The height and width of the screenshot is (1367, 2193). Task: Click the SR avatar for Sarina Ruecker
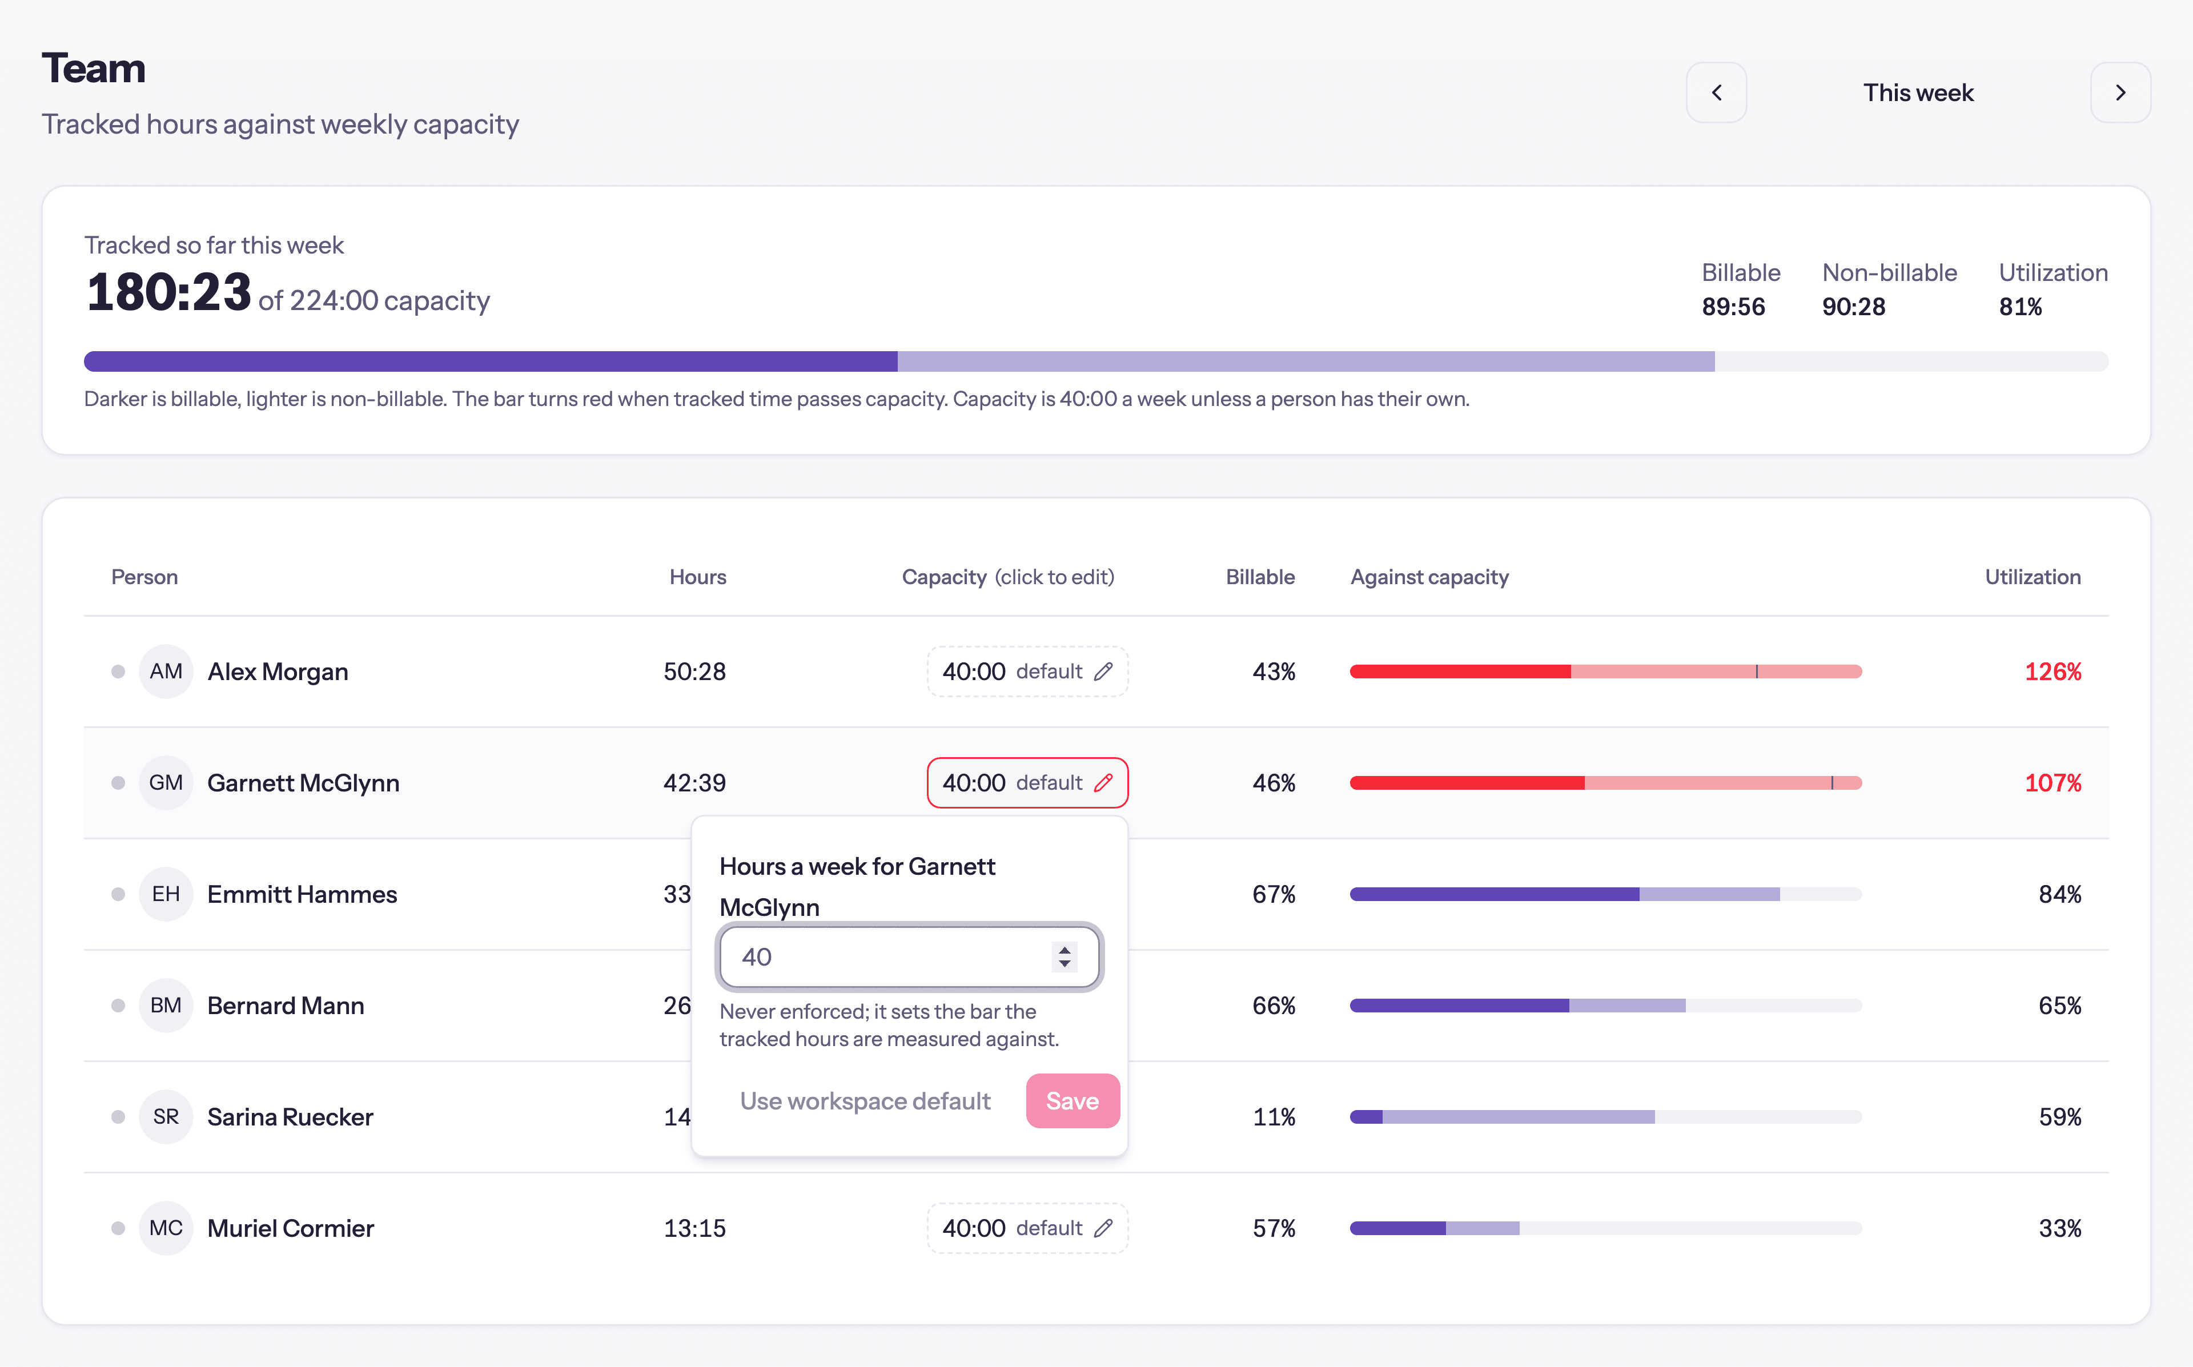pos(166,1117)
